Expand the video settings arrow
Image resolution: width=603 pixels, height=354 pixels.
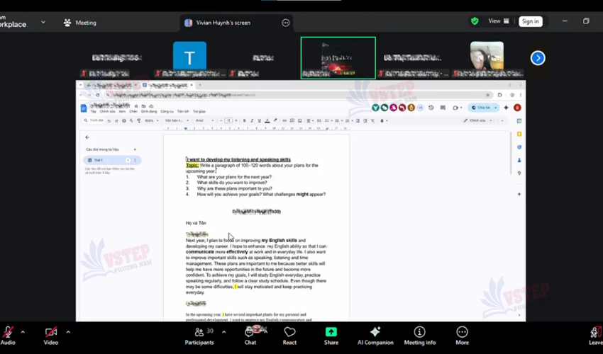(x=68, y=331)
